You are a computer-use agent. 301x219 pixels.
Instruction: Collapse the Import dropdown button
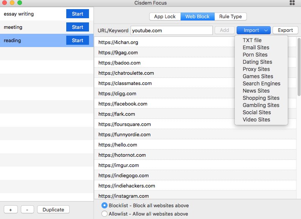254,30
